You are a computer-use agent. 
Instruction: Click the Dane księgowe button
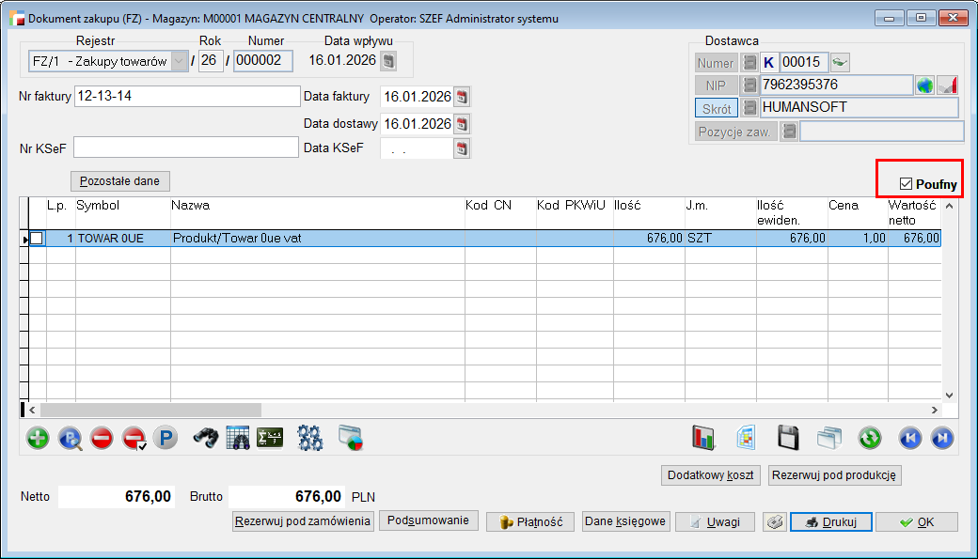[624, 521]
